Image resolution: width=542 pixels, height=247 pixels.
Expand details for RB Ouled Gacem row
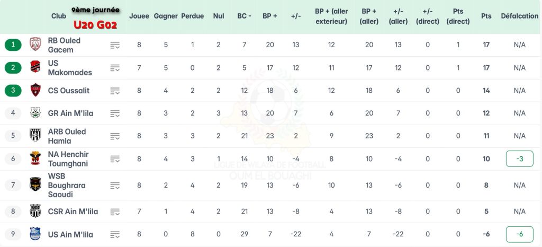115,45
